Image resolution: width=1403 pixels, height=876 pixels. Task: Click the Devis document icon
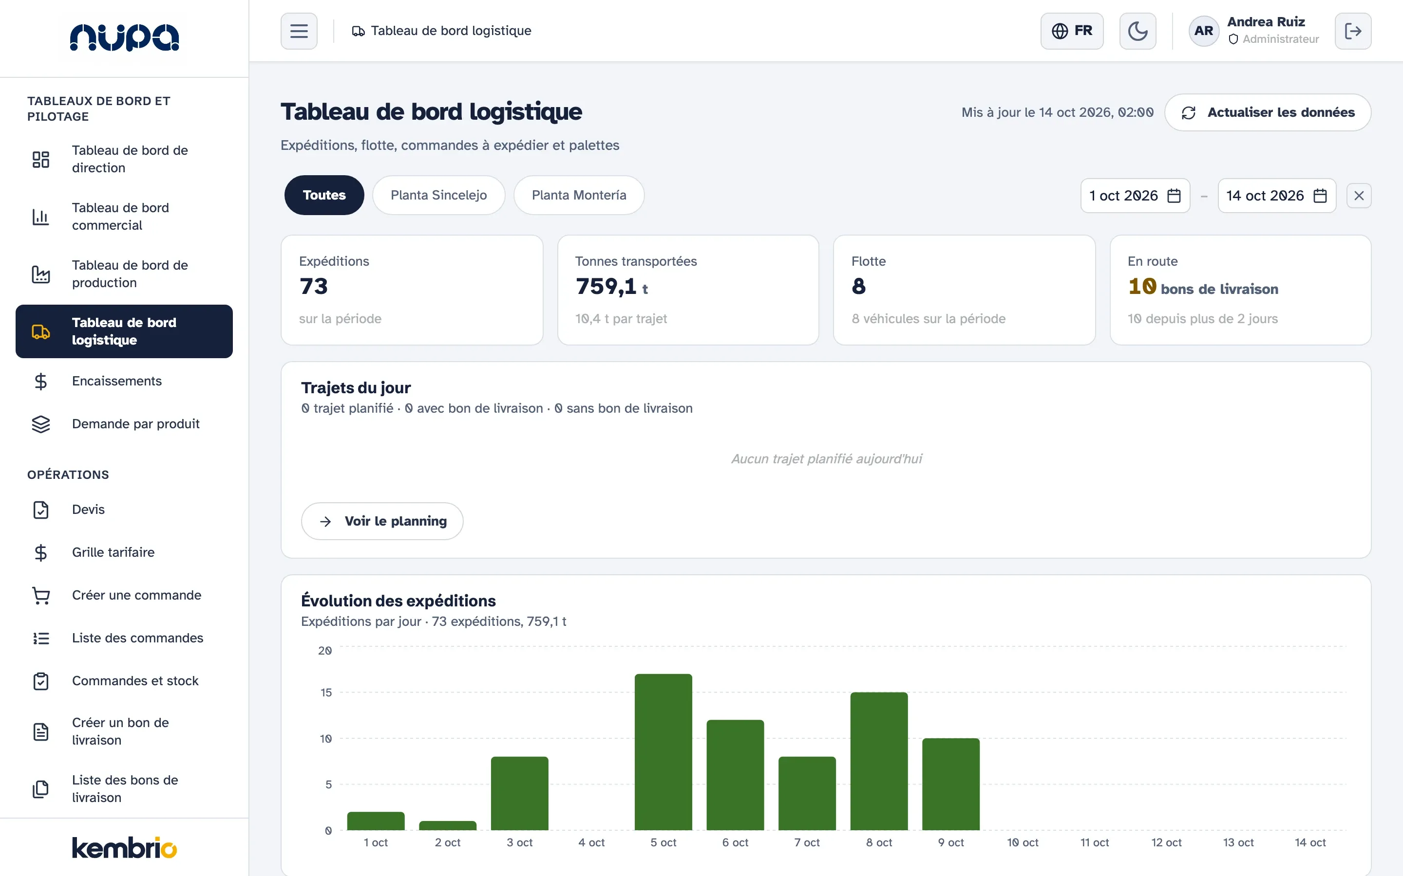tap(40, 510)
